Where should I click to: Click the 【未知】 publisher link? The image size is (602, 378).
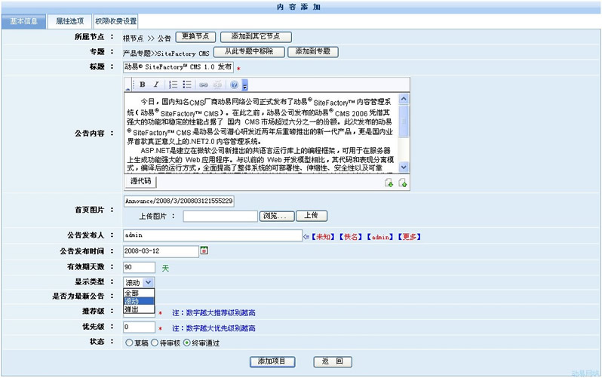[x=323, y=237]
